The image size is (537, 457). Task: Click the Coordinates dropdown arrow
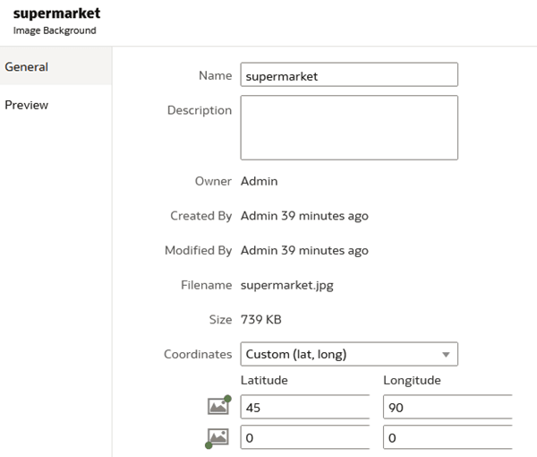point(445,355)
